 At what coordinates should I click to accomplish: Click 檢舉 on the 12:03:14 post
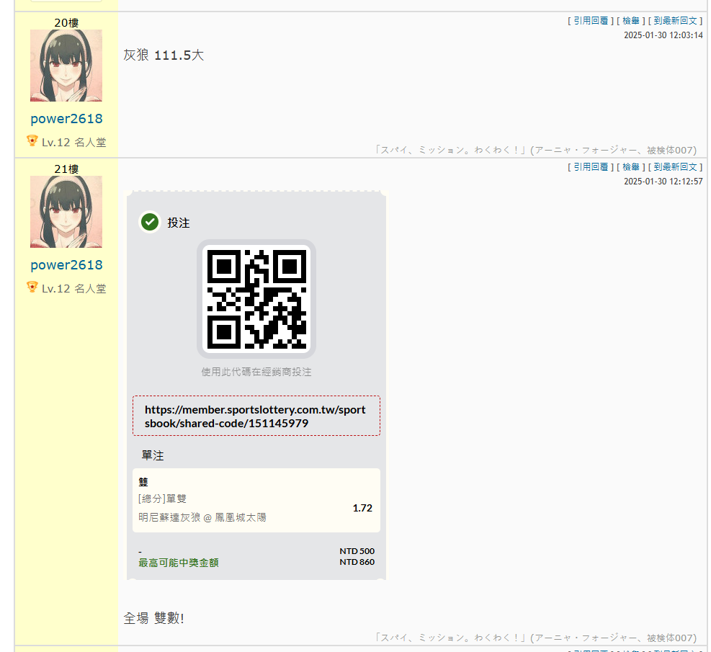point(631,21)
